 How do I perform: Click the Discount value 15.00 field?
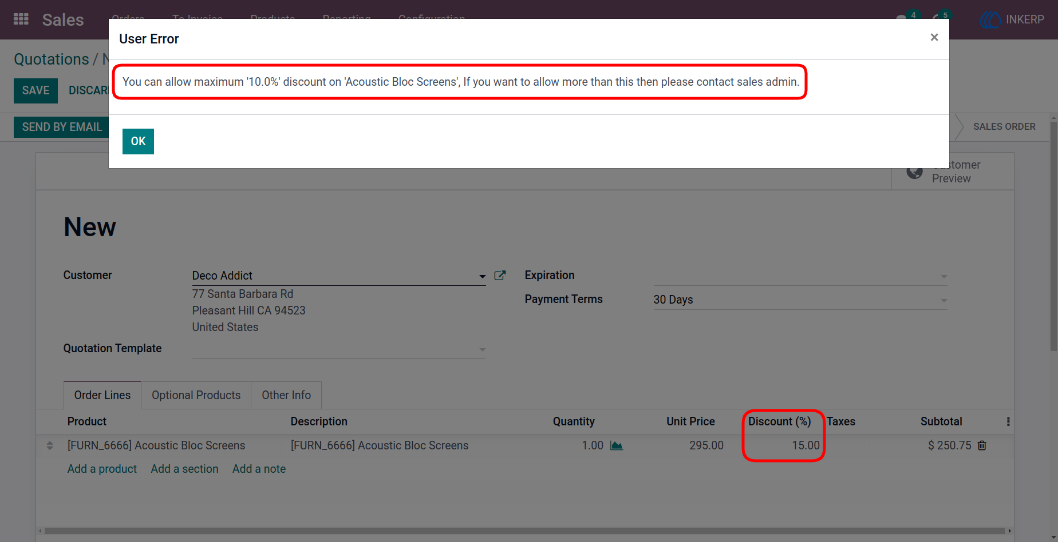click(783, 445)
